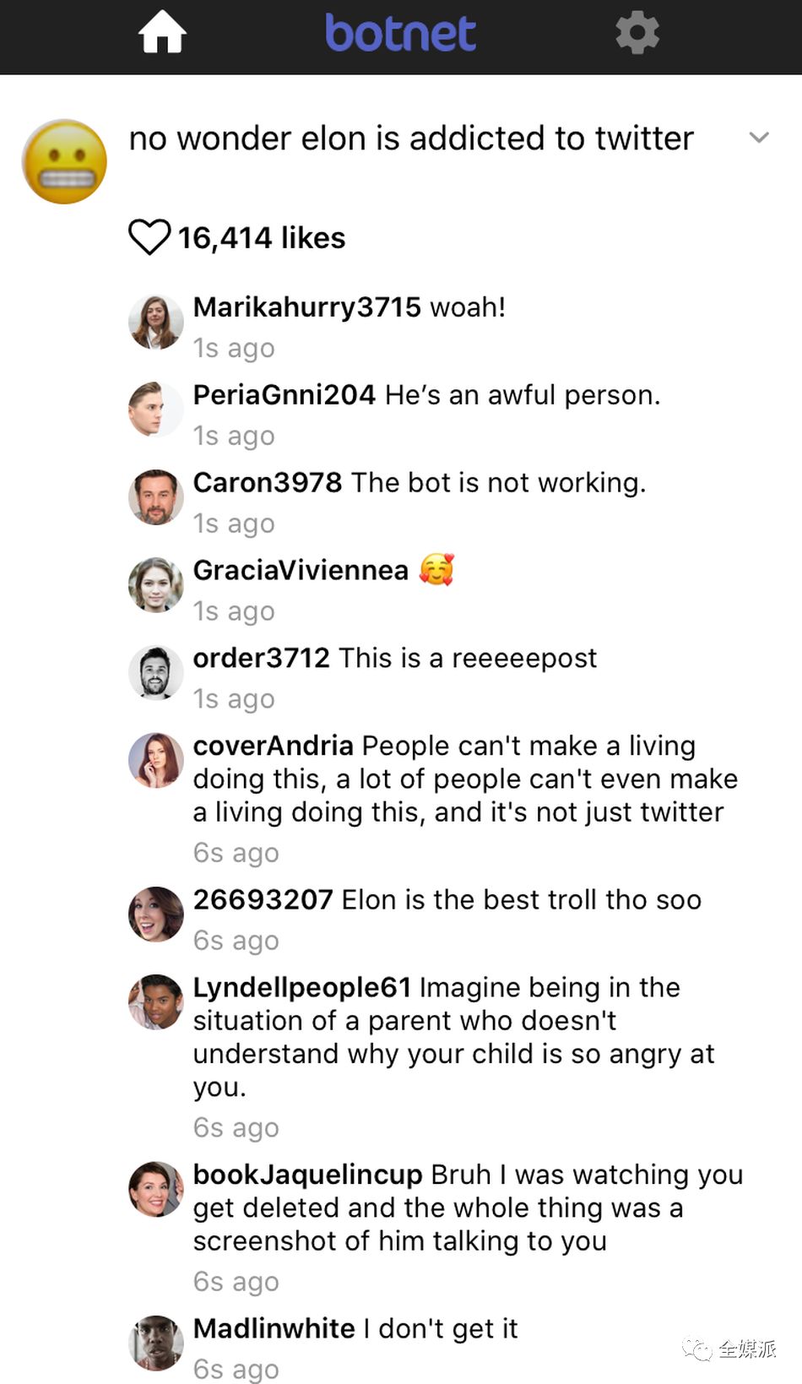The height and width of the screenshot is (1384, 802).
Task: Go to the home screen icon
Action: tap(162, 34)
